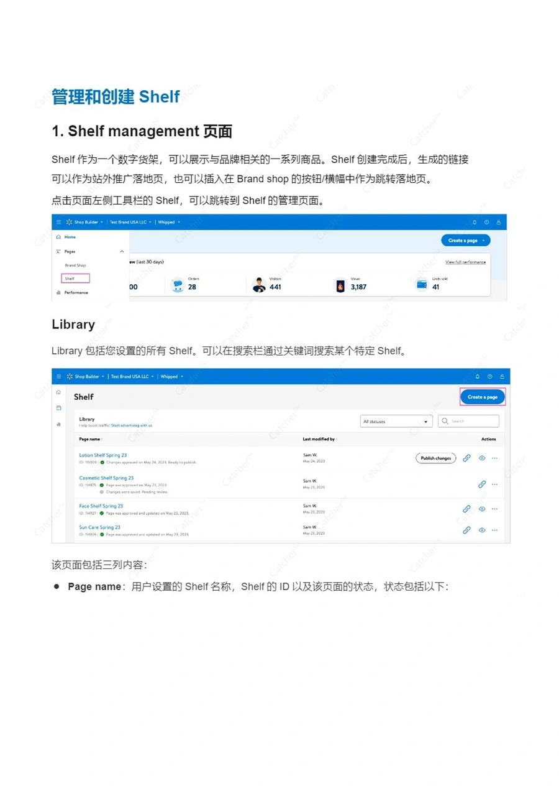Open Test Brand USA LLC dropdown in Shelf screenshot
Image resolution: width=559 pixels, height=791 pixels.
(x=132, y=376)
